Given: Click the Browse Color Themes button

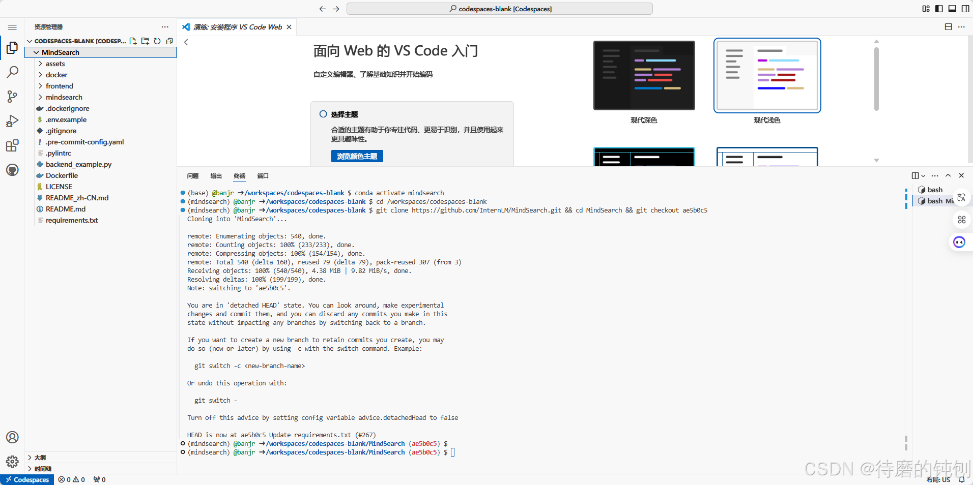Looking at the screenshot, I should (357, 156).
